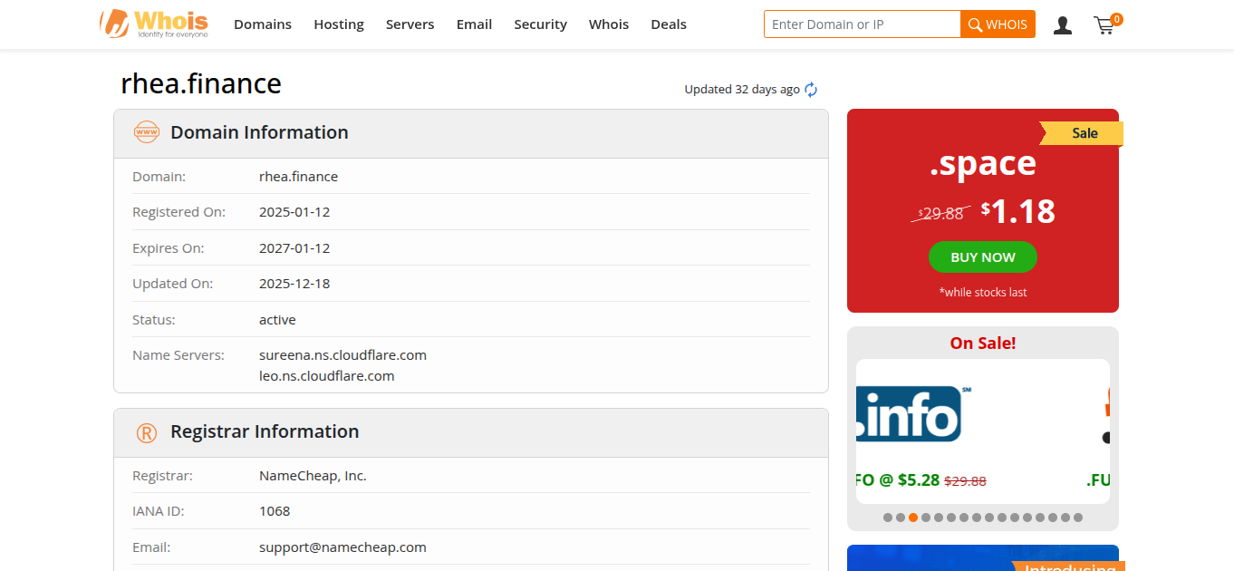Click the On Sale! heading

(x=983, y=344)
